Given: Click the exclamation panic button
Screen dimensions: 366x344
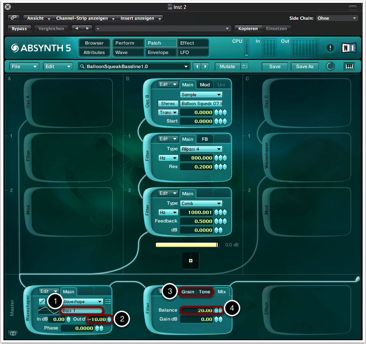Looking at the screenshot, I should coord(330,48).
